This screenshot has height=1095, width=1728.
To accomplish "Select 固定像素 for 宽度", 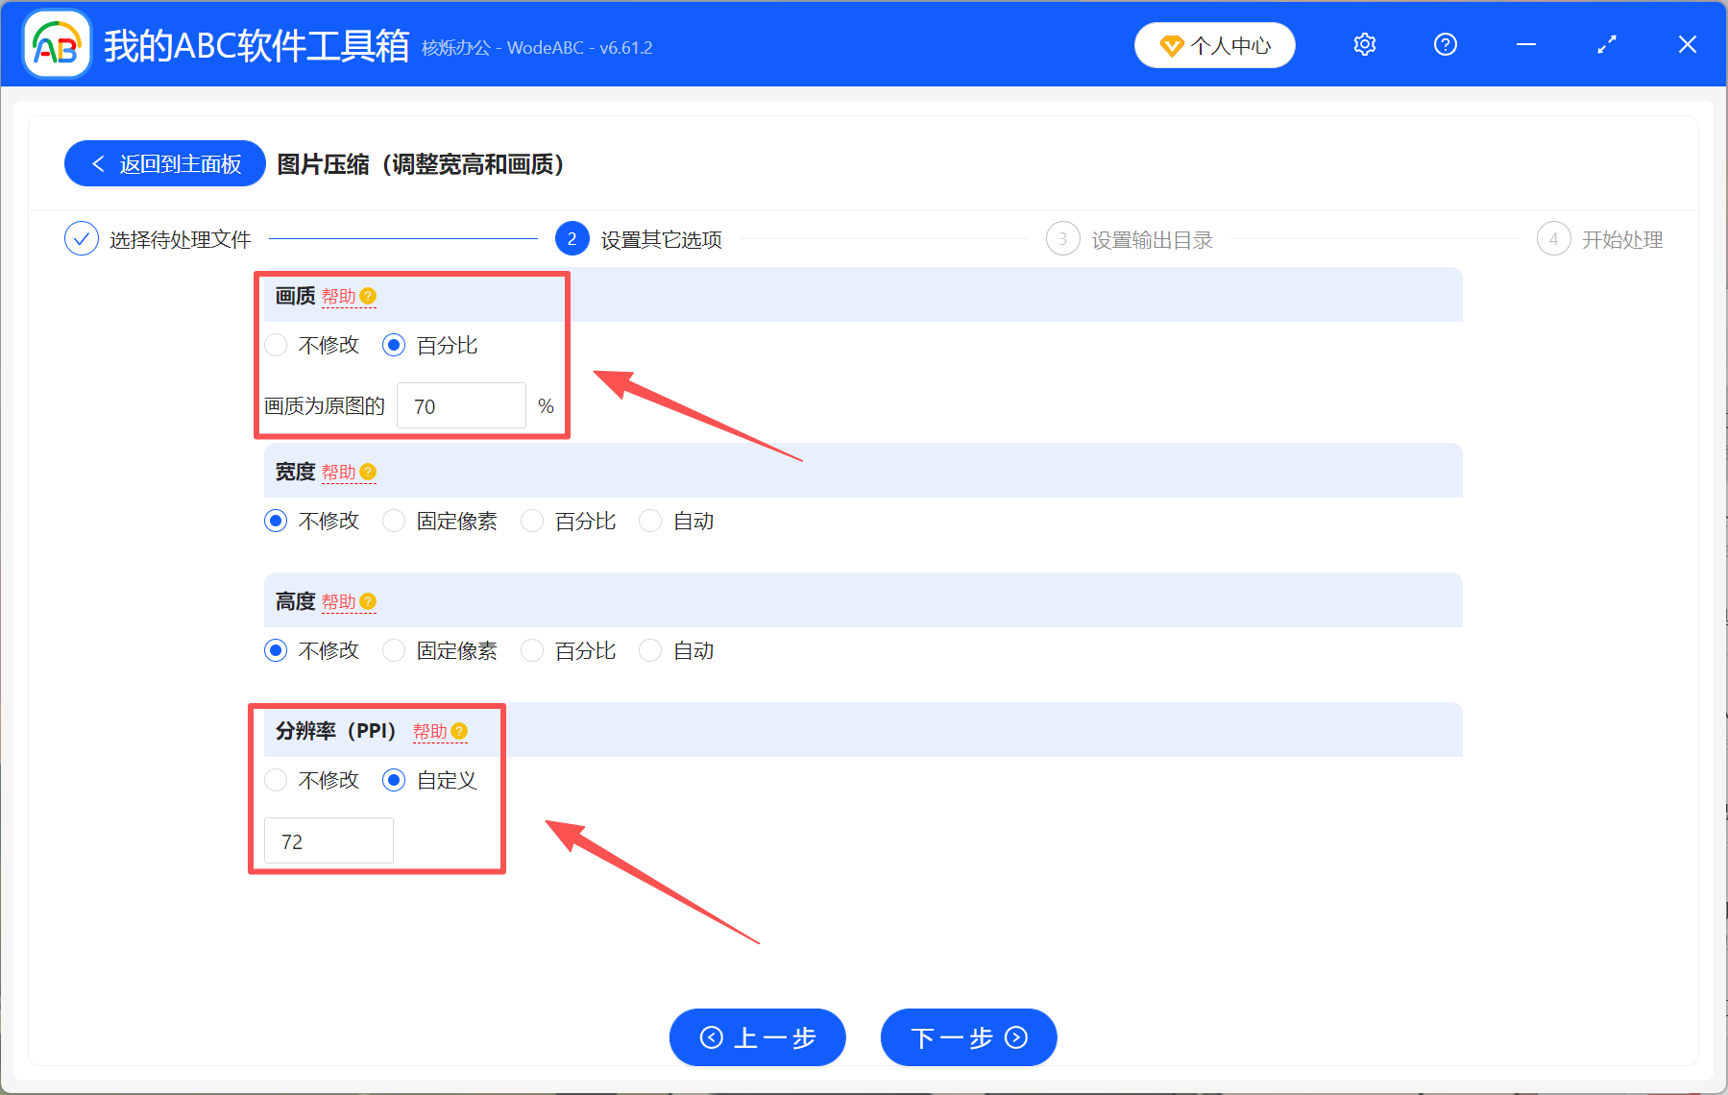I will tap(394, 521).
